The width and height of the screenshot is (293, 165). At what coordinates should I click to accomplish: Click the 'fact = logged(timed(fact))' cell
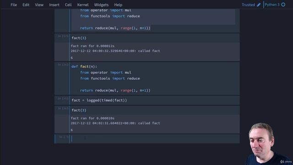click(154, 100)
